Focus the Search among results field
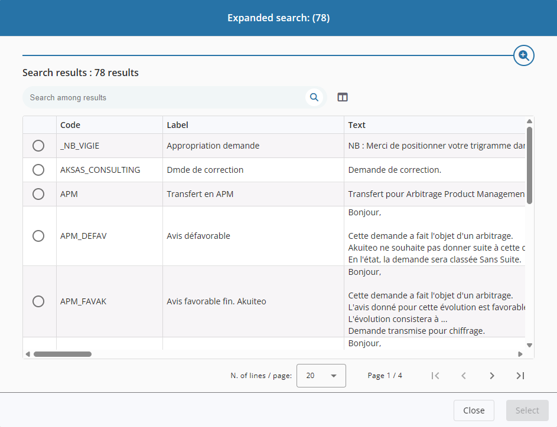The image size is (557, 427). 165,97
